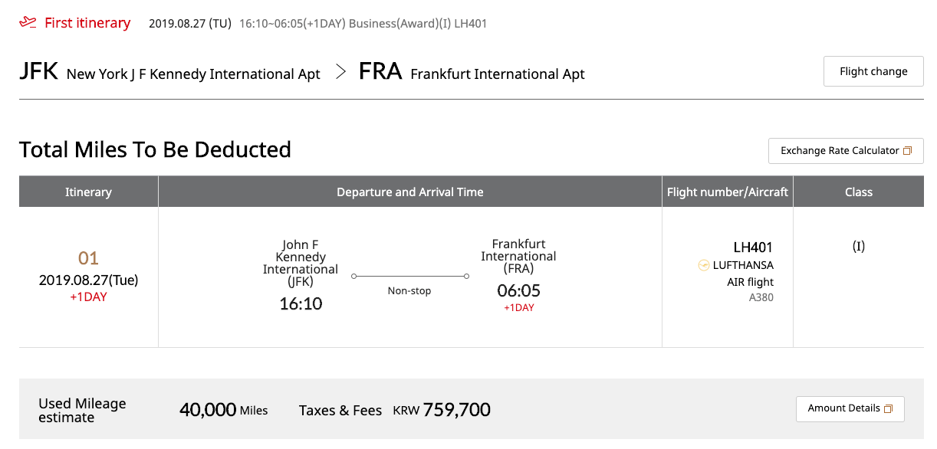This screenshot has width=937, height=449.
Task: Select the Itinerary column header
Action: pos(88,192)
